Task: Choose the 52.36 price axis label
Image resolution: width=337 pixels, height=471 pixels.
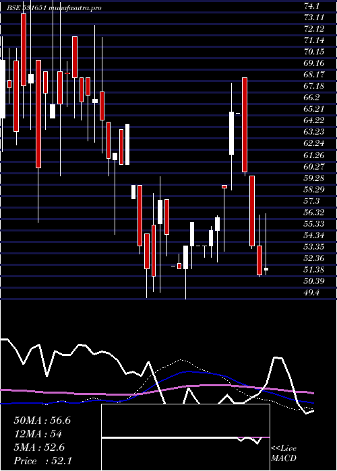Action: pyautogui.click(x=314, y=258)
